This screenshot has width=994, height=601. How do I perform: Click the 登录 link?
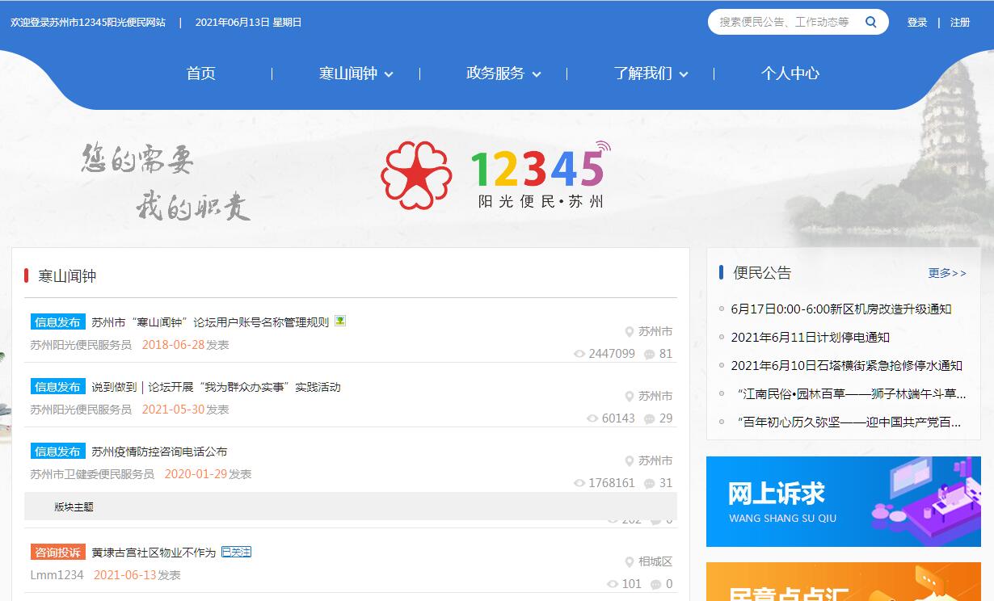(x=916, y=23)
